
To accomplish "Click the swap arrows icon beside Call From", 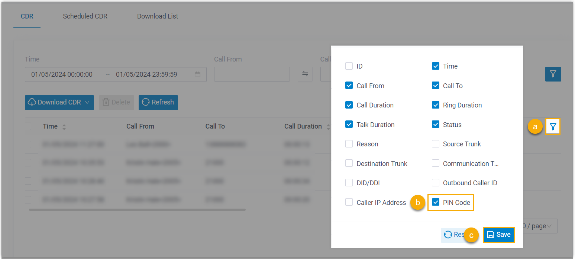I will click(305, 74).
